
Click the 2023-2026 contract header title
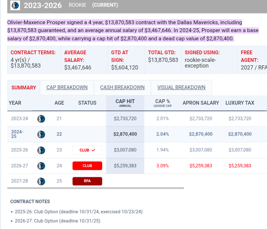click(43, 5)
